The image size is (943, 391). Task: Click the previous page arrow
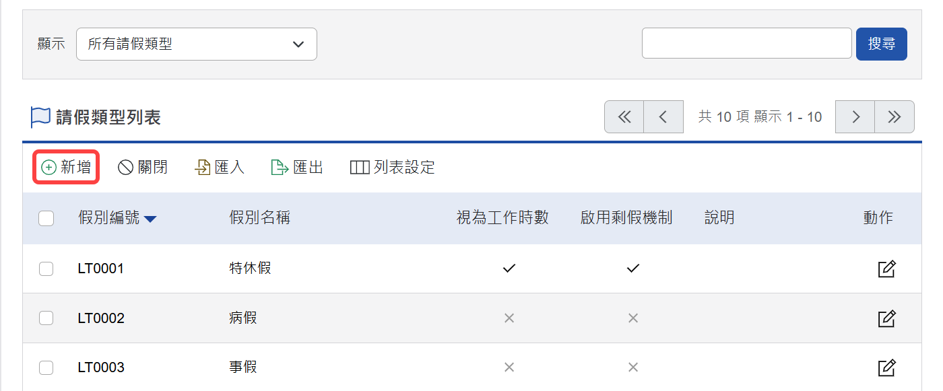663,116
